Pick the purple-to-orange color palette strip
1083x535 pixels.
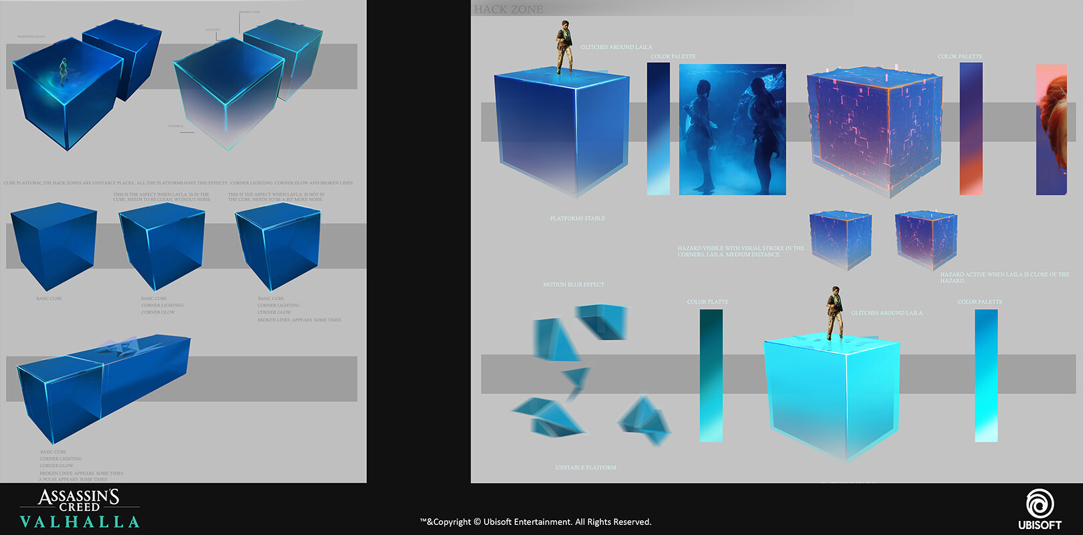[971, 129]
